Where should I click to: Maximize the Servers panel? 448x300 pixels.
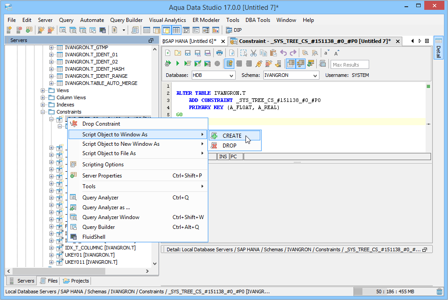[151, 41]
